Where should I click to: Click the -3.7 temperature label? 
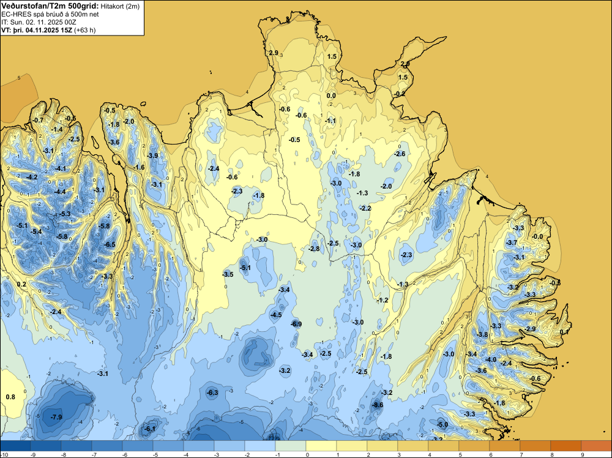[511, 243]
